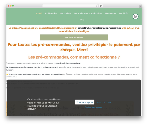Click the round browser toolbar icon beside the address bar
The image size is (148, 125).
pos(101,6)
